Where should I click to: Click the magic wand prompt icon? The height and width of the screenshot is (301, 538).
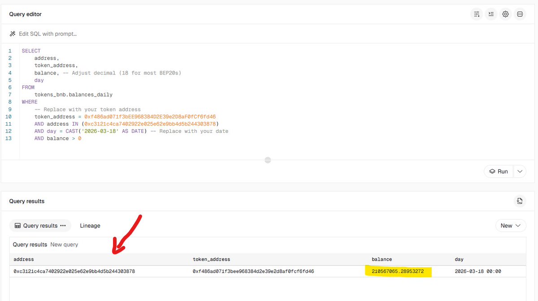click(x=13, y=34)
